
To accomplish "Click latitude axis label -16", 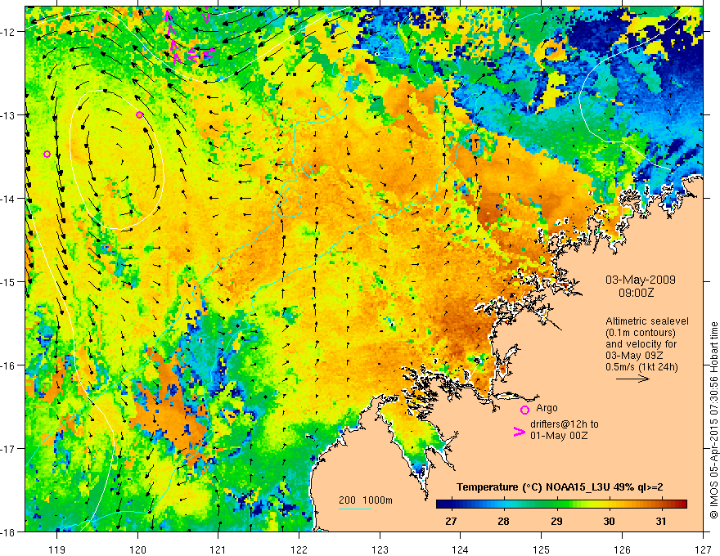I will click(9, 365).
